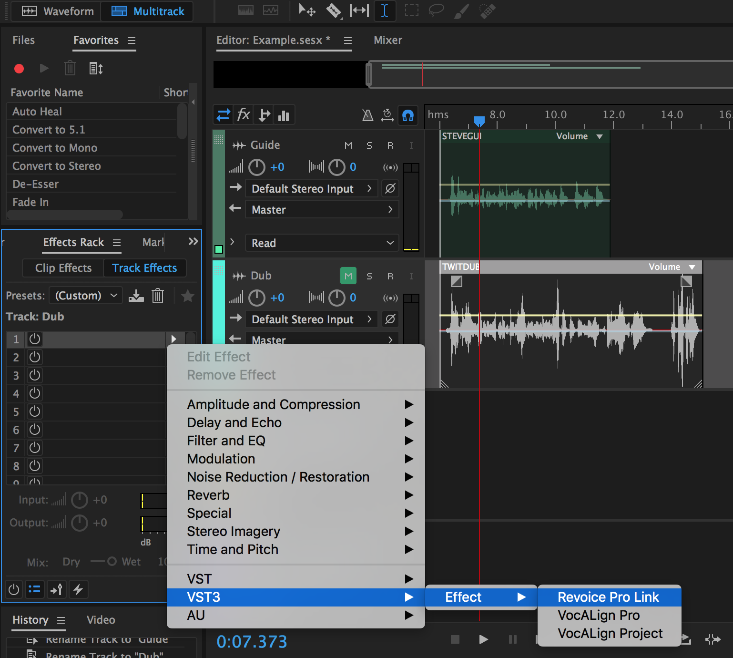Click the red record icon in Favorites panel
Image resolution: width=733 pixels, height=658 pixels.
[19, 68]
